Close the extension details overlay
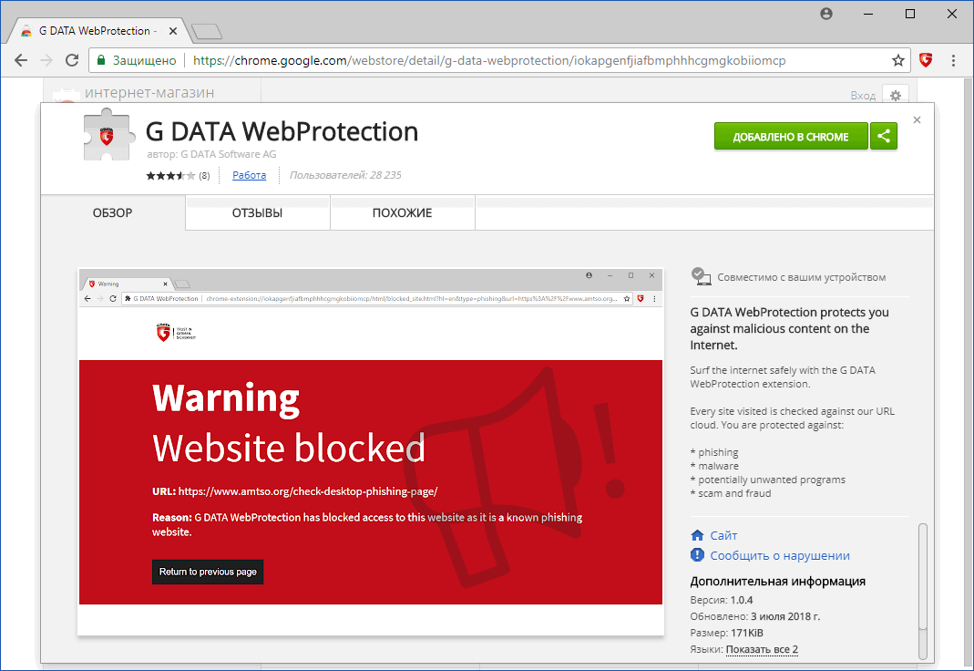Viewport: 974px width, 671px height. pyautogui.click(x=917, y=119)
